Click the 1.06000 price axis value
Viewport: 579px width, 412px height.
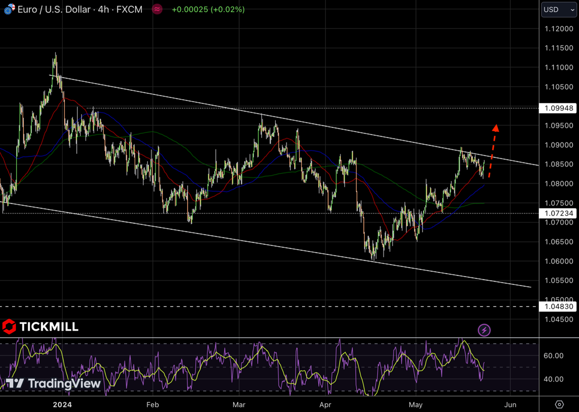(x=559, y=261)
